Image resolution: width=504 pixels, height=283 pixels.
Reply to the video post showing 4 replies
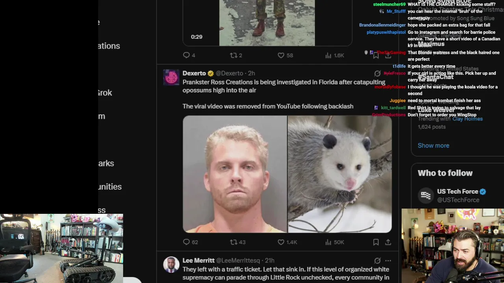coord(189,55)
